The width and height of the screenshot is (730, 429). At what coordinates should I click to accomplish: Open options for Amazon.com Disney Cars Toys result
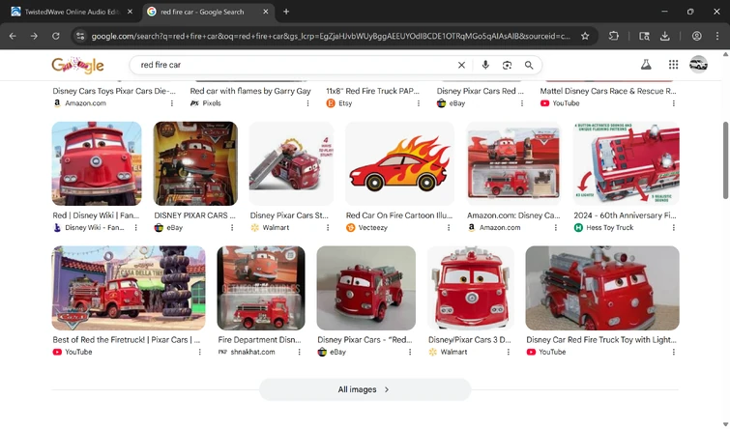click(172, 103)
